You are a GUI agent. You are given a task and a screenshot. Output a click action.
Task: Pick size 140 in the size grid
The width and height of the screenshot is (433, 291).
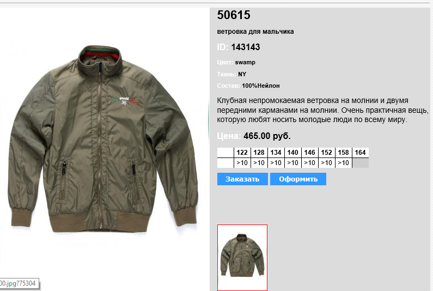point(292,153)
